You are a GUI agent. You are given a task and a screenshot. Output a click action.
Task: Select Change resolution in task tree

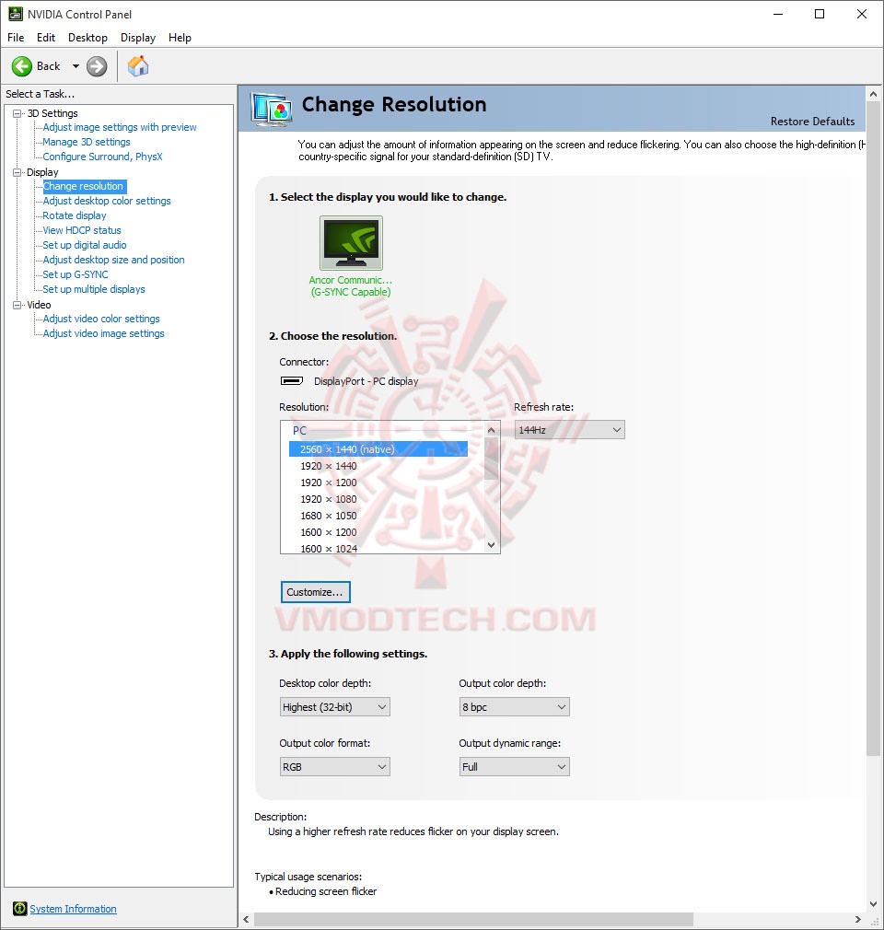84,186
